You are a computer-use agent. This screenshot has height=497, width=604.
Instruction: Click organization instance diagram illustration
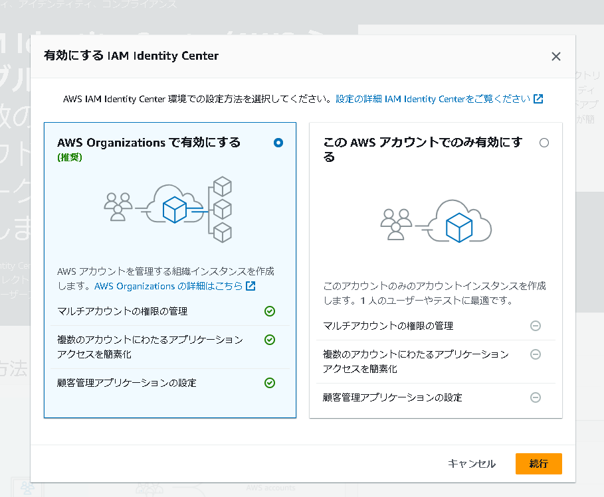(168, 209)
